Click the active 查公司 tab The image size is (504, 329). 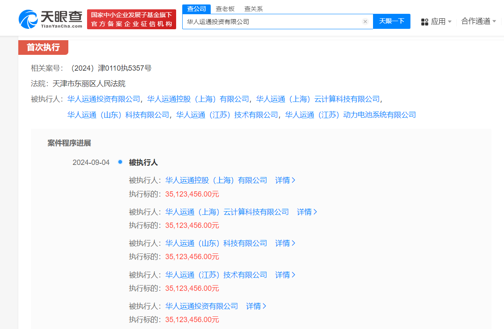(x=196, y=9)
